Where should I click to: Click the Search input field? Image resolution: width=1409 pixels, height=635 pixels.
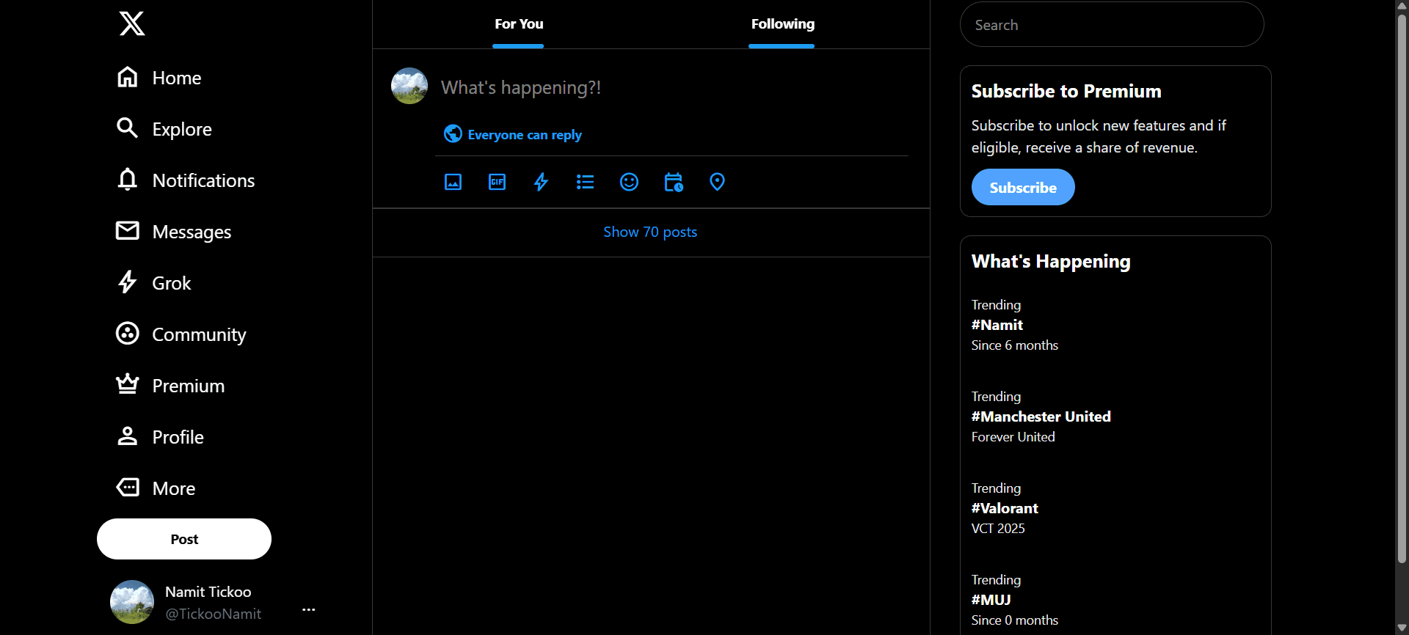(1112, 25)
